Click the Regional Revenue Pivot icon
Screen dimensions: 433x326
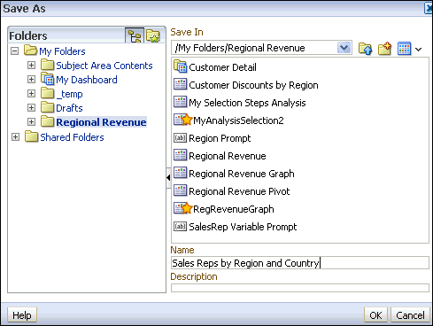point(180,190)
